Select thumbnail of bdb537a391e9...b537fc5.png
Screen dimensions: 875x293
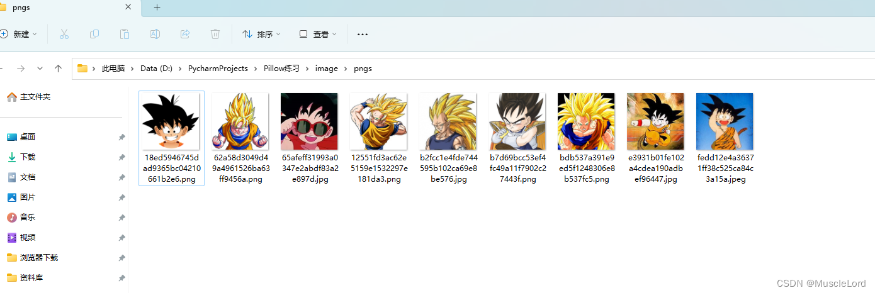coord(586,121)
